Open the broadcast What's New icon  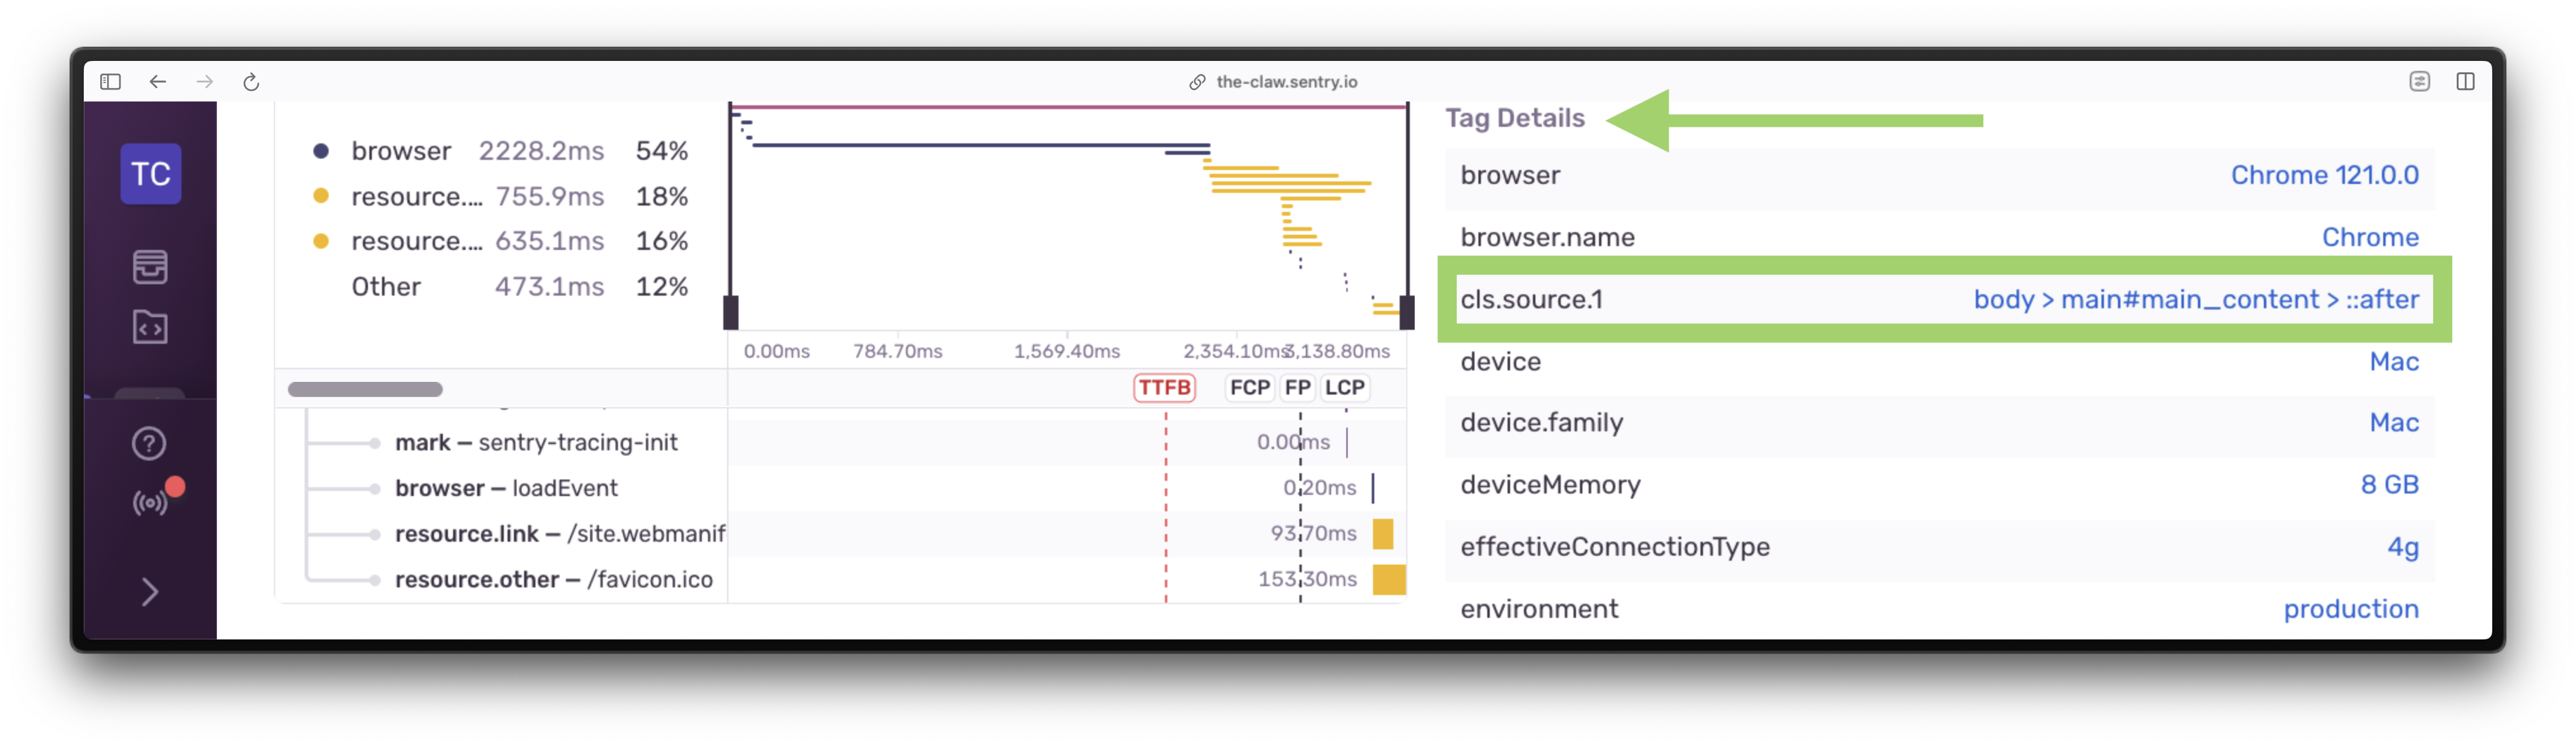coord(151,502)
